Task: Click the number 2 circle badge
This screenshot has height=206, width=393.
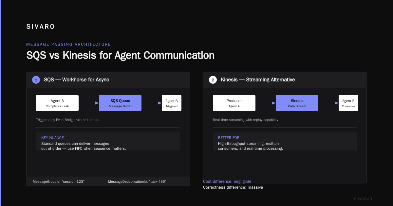Action: pos(213,80)
